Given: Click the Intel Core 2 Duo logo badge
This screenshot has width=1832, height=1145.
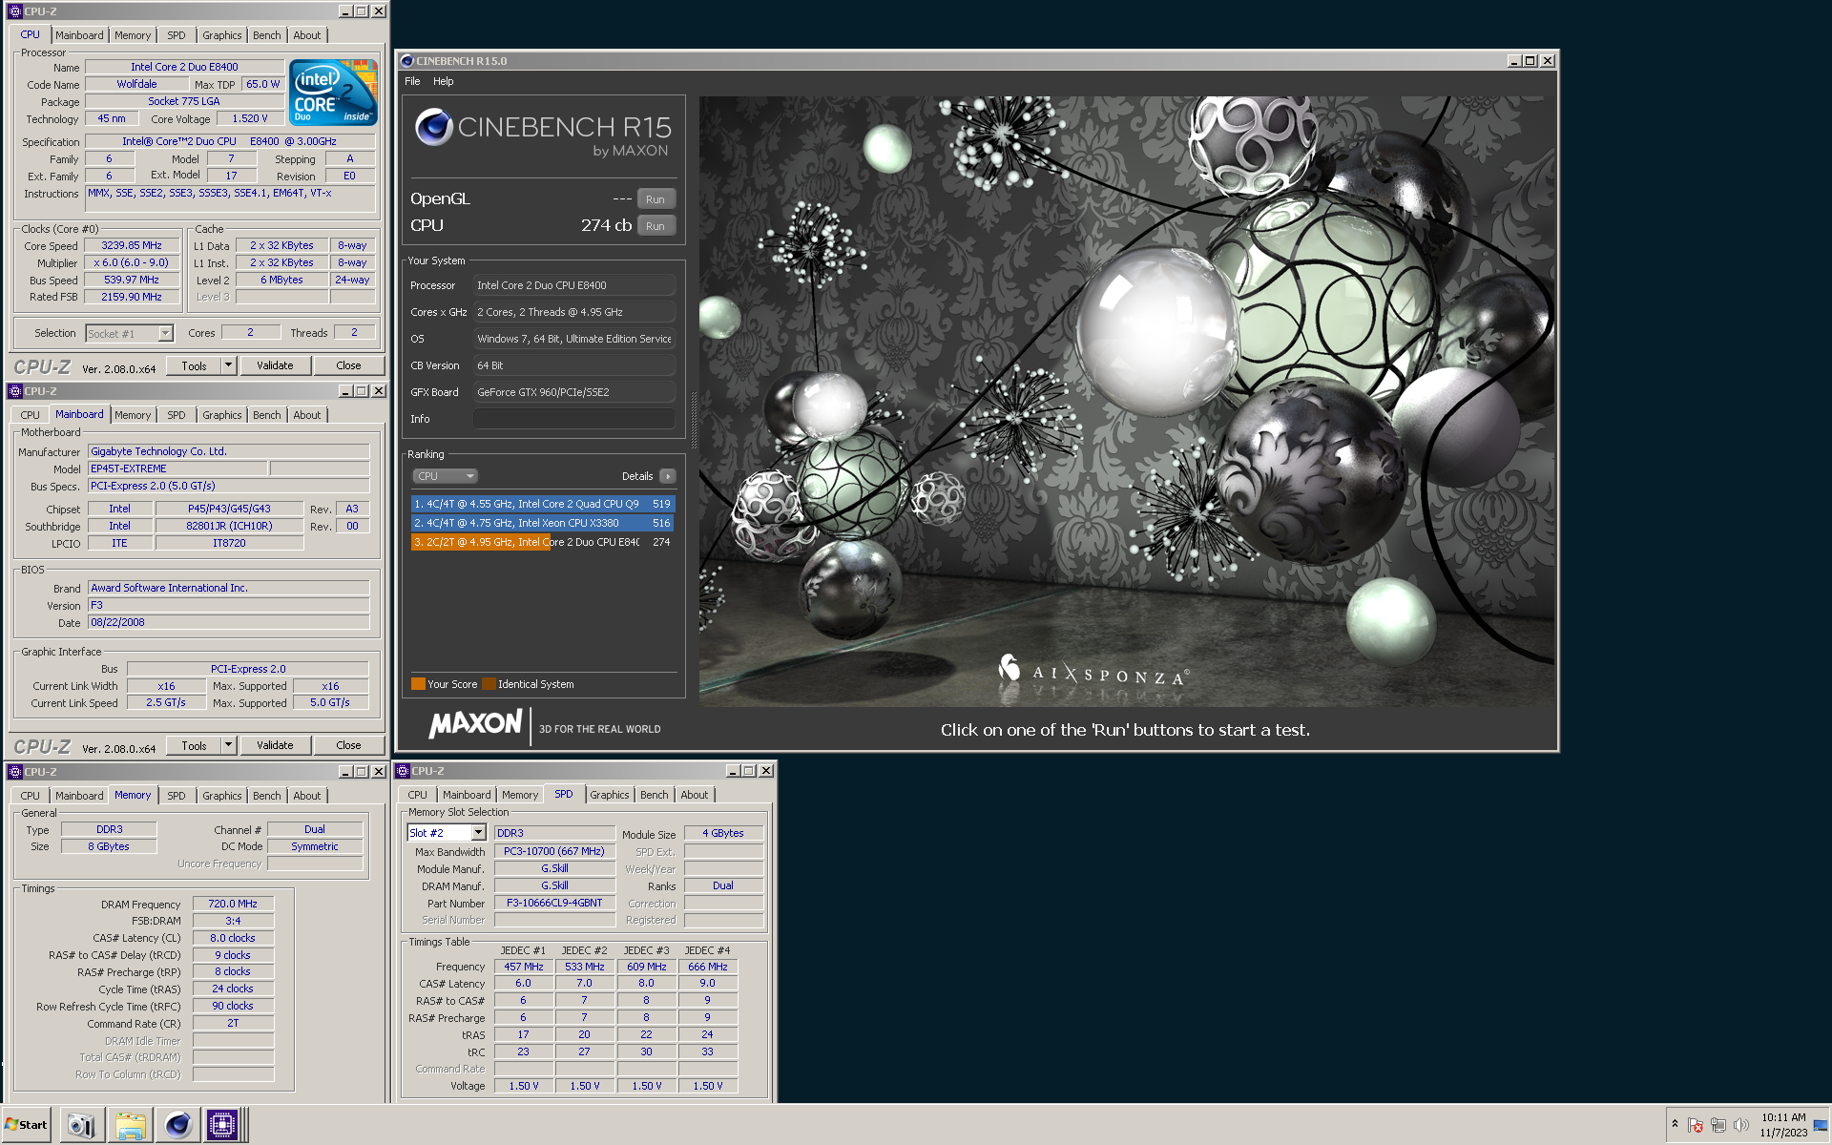Looking at the screenshot, I should [334, 93].
